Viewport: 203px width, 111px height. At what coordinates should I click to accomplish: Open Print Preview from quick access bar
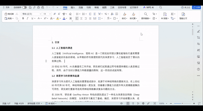(x=43, y=7)
